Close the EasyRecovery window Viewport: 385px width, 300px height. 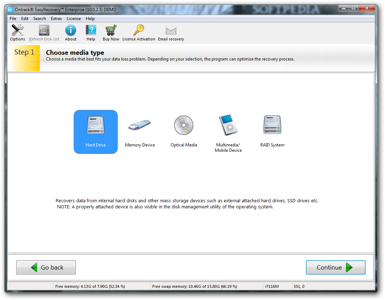coord(367,8)
